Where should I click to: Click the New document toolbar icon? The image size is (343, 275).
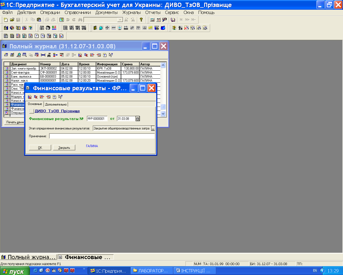[6, 20]
